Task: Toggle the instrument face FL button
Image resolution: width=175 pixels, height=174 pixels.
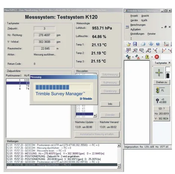Action: [x=162, y=90]
